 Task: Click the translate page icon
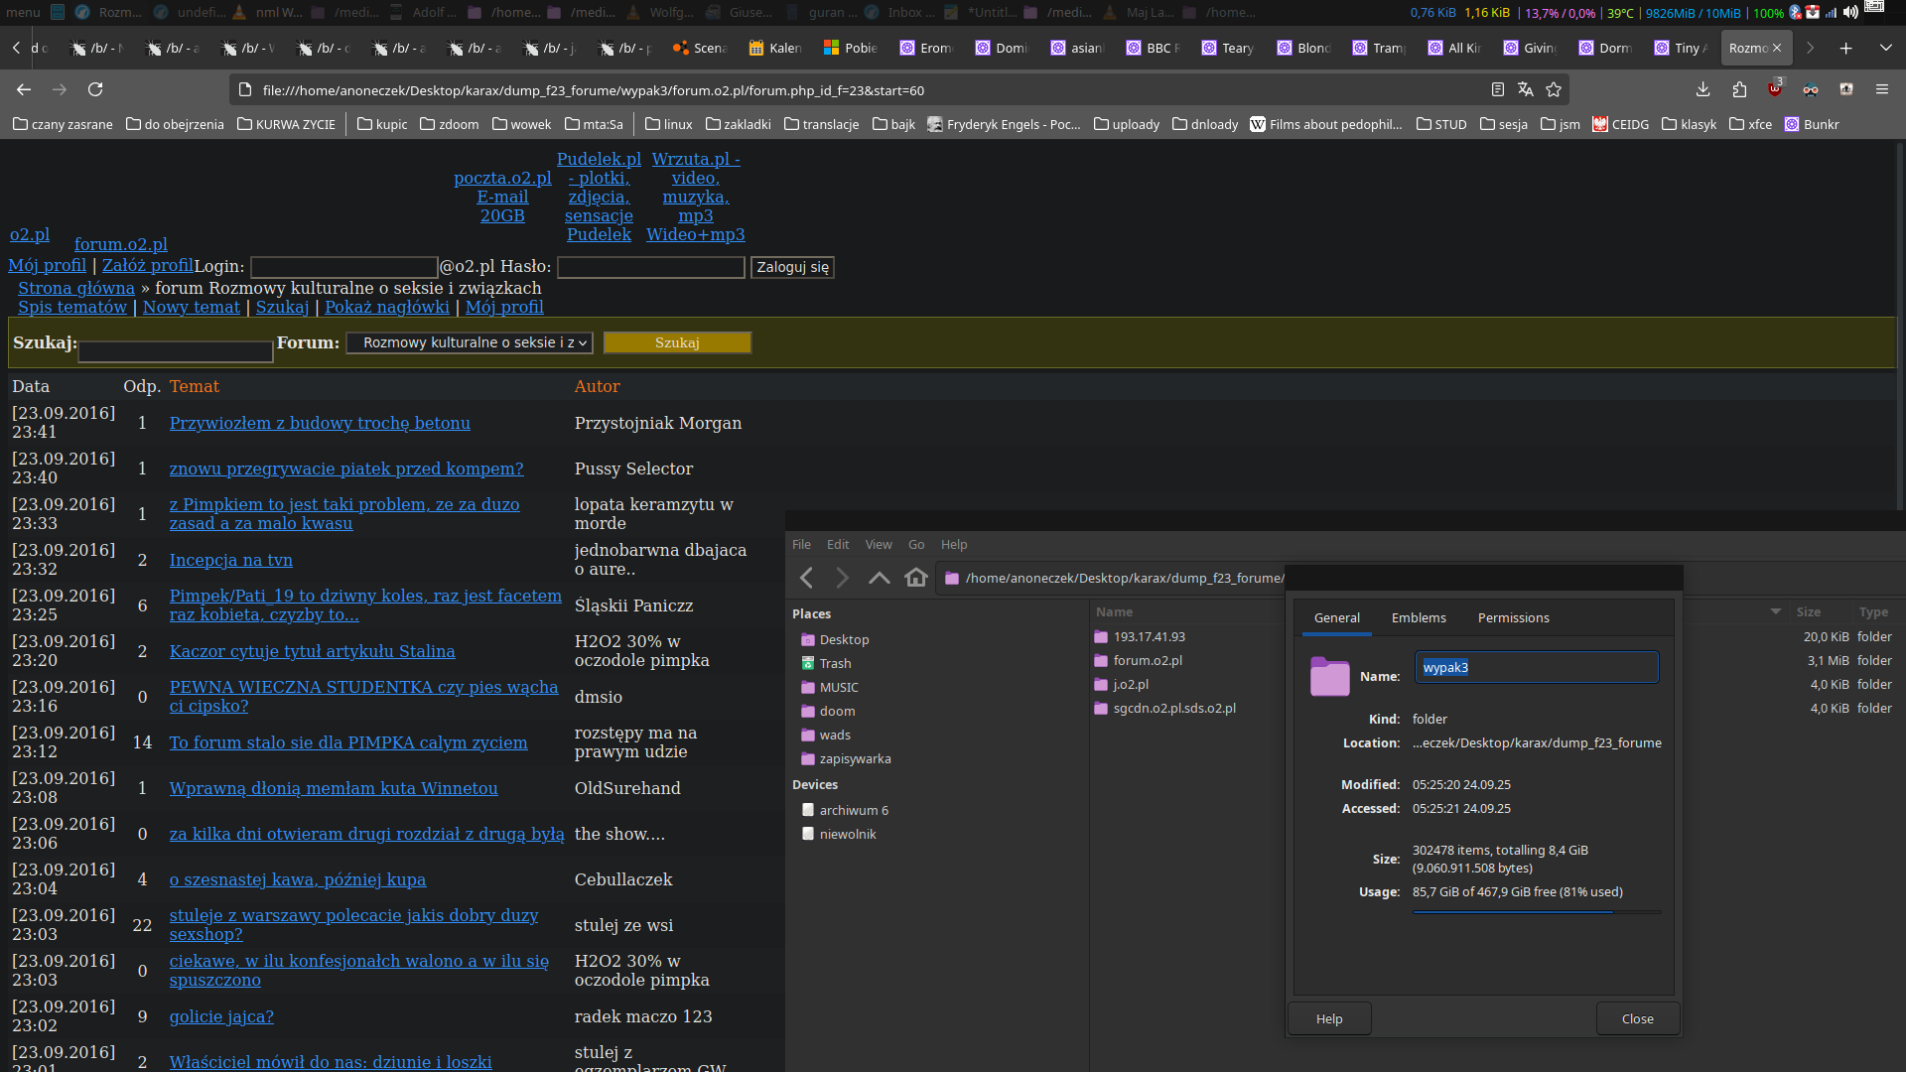pyautogui.click(x=1526, y=89)
